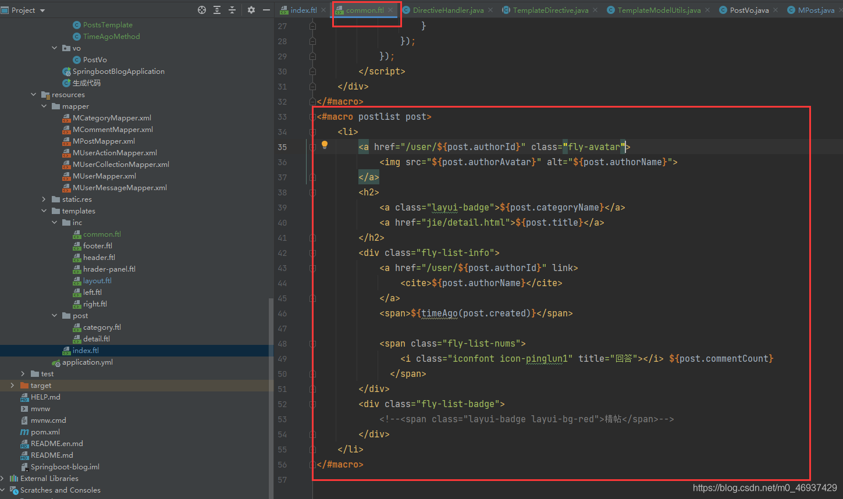Fold the macro postlist block at line 33
Screen dimensions: 843x499
(312, 117)
